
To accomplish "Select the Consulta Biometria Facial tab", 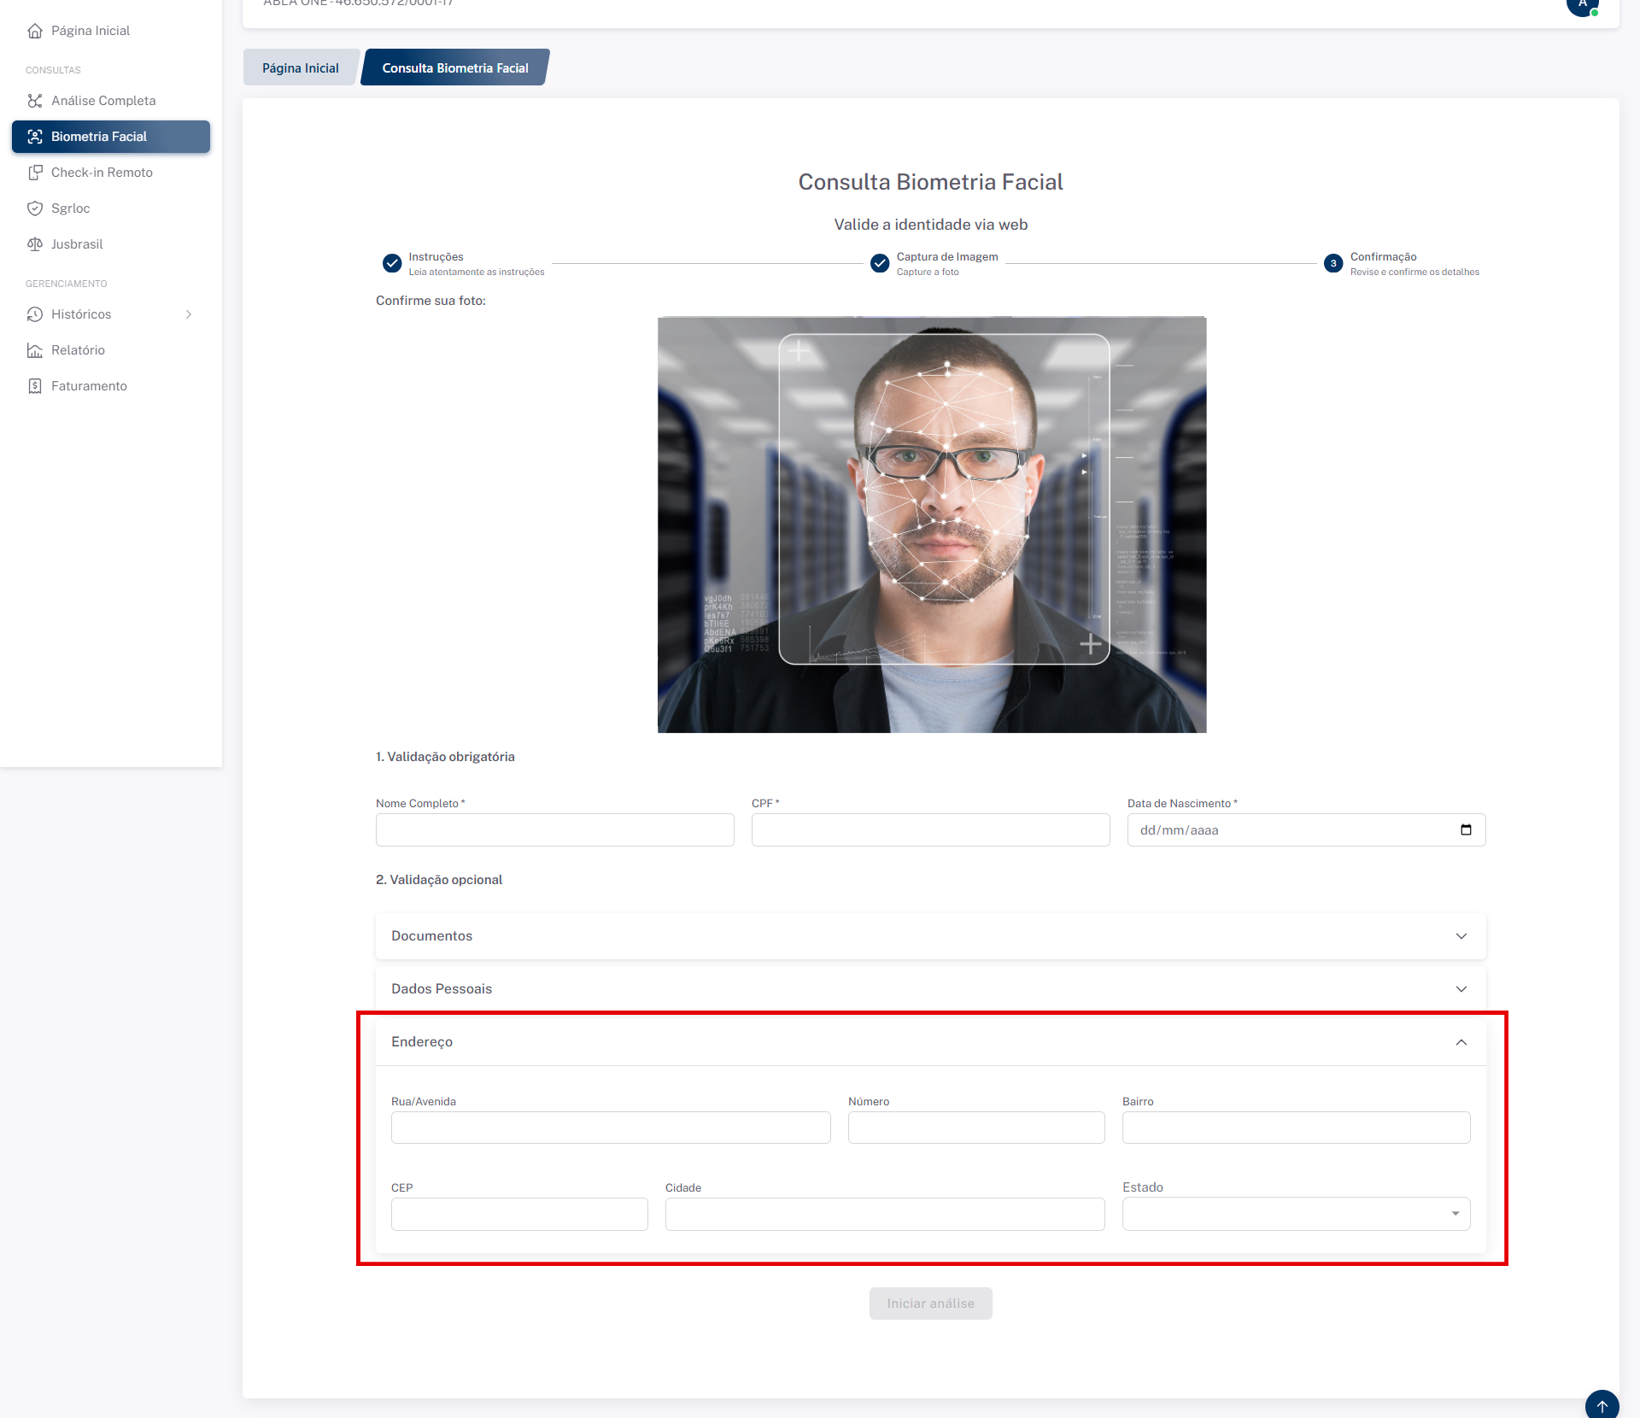I will coord(454,68).
